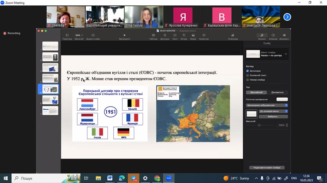Open the Фігура shape picker

tap(184, 35)
